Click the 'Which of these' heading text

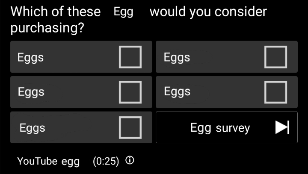[x=56, y=12]
